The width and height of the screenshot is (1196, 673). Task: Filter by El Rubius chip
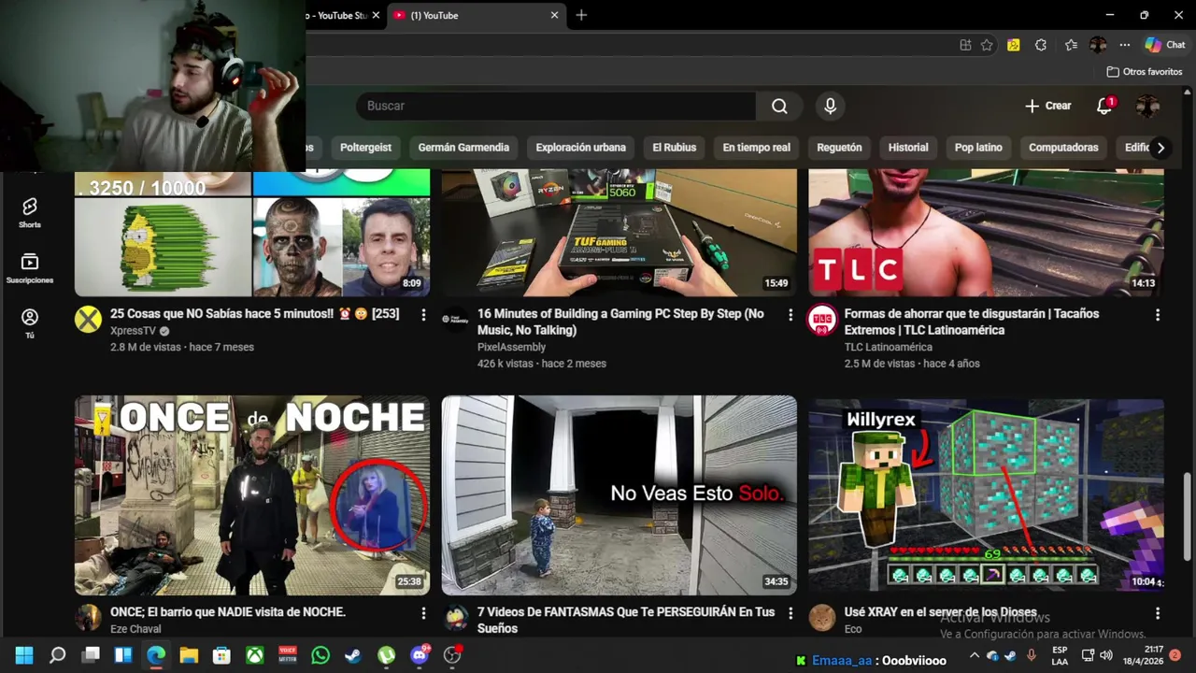tap(674, 148)
